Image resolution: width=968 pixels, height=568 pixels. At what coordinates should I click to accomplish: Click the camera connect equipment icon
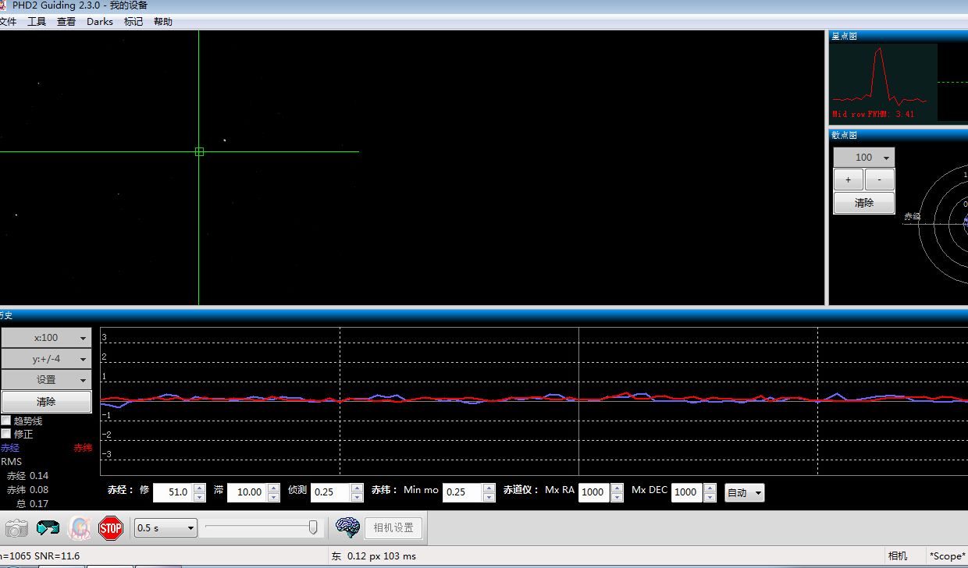click(16, 528)
